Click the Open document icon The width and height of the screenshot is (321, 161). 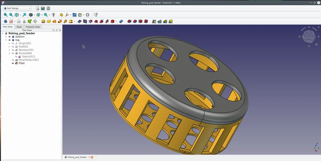[43, 8]
